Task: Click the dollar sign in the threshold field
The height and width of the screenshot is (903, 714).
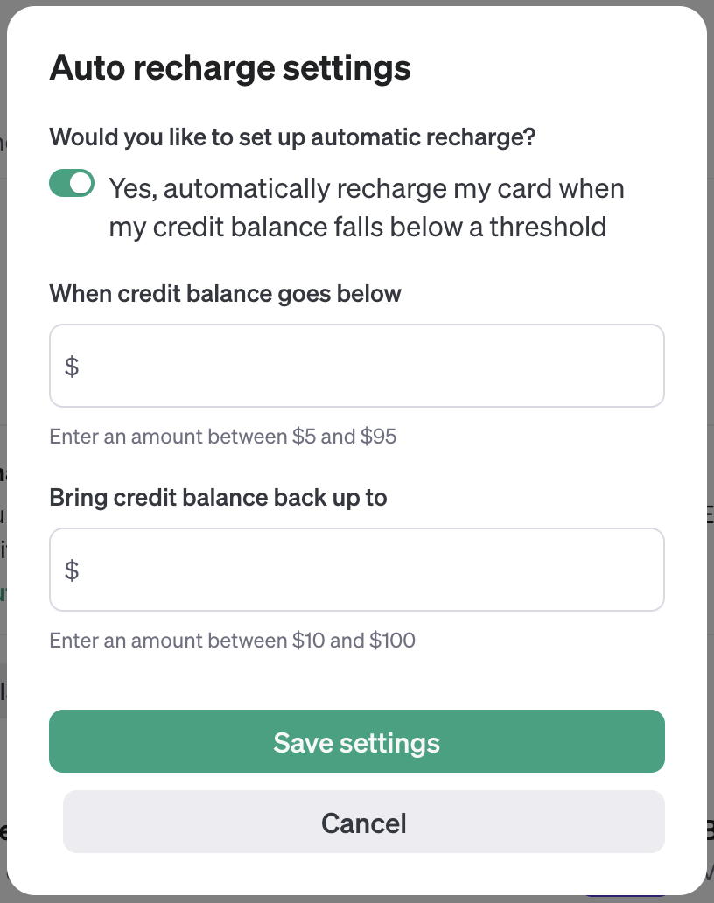Action: point(72,365)
